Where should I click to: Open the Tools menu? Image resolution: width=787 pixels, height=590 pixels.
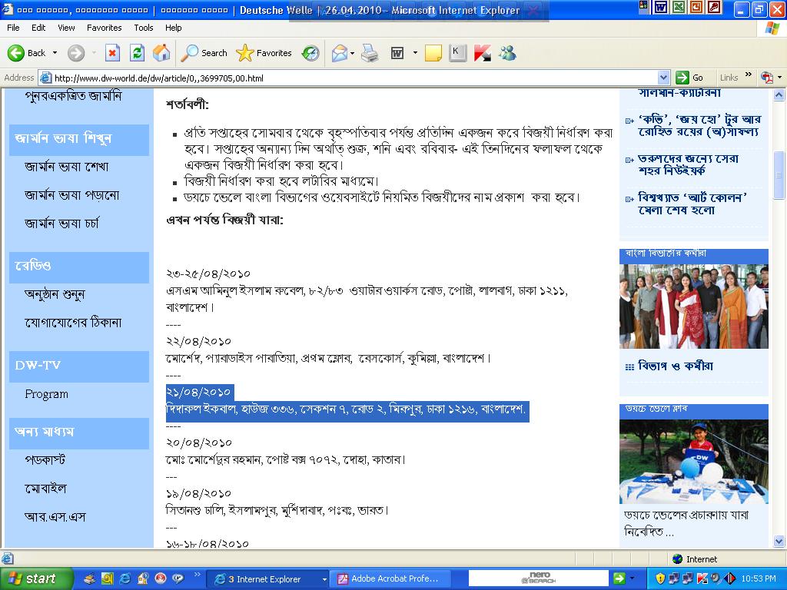[x=143, y=28]
